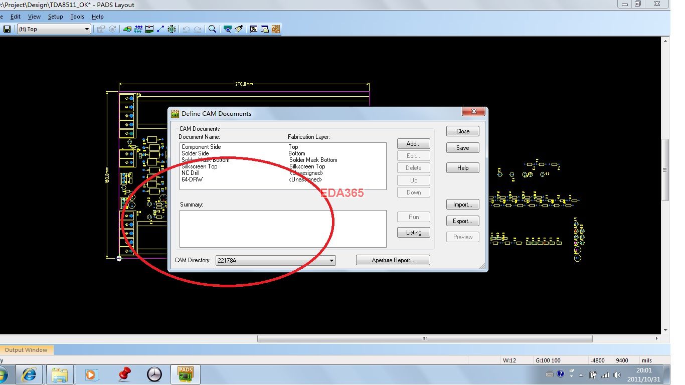The image size is (685, 385).
Task: Toggle the Project Explorer toolbar icon
Action: [x=264, y=29]
